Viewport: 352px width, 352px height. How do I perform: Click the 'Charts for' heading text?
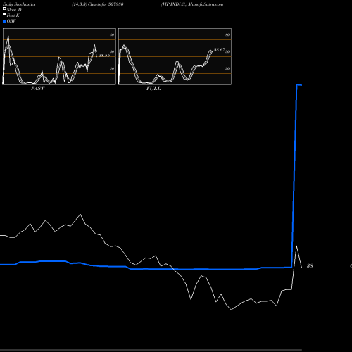point(97,4)
